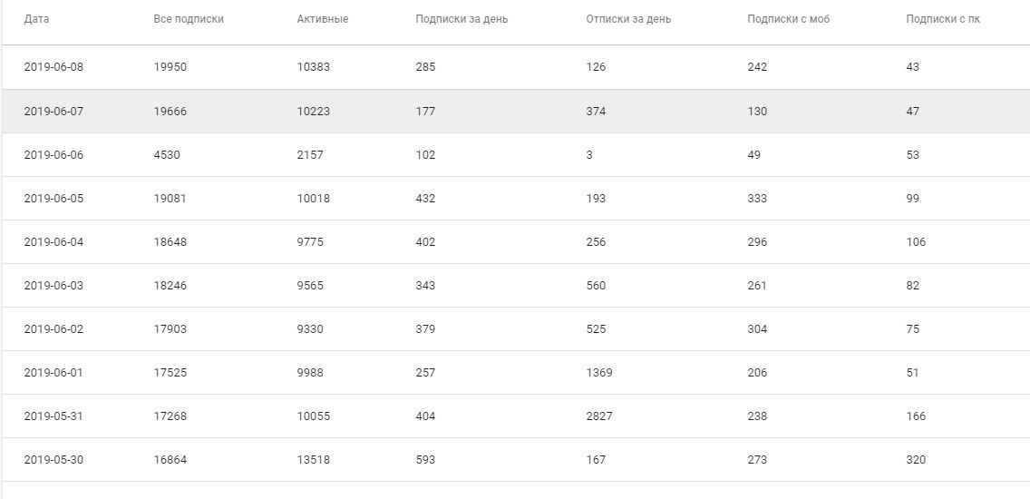
Task: Click the 2019-06-06 date cell
Action: pyautogui.click(x=53, y=155)
